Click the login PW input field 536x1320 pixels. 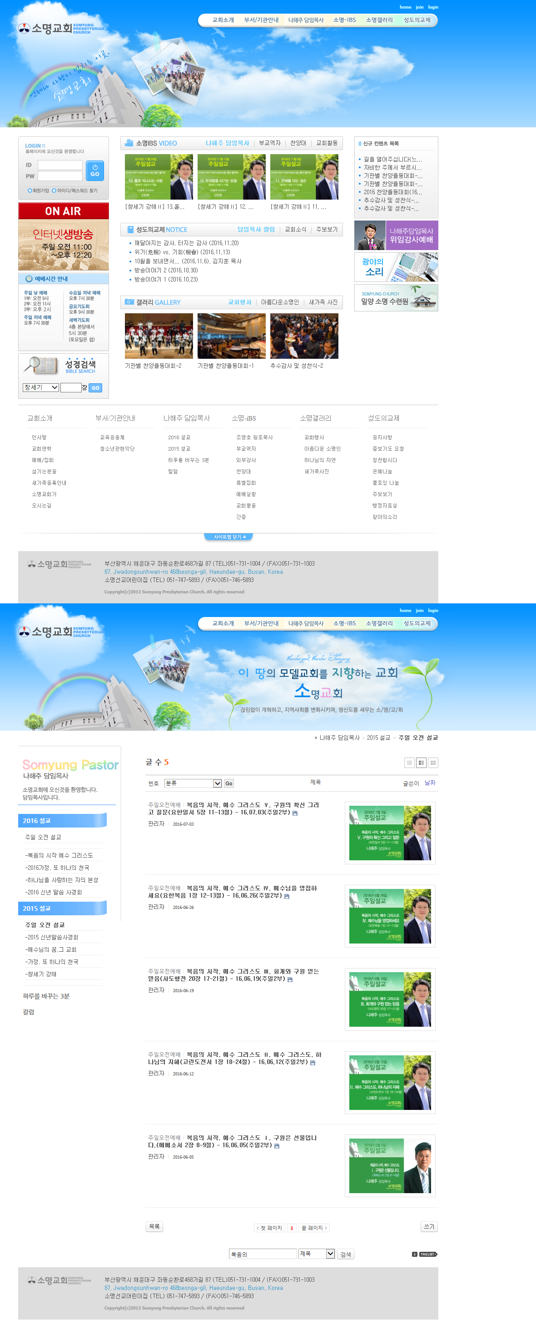click(x=60, y=176)
